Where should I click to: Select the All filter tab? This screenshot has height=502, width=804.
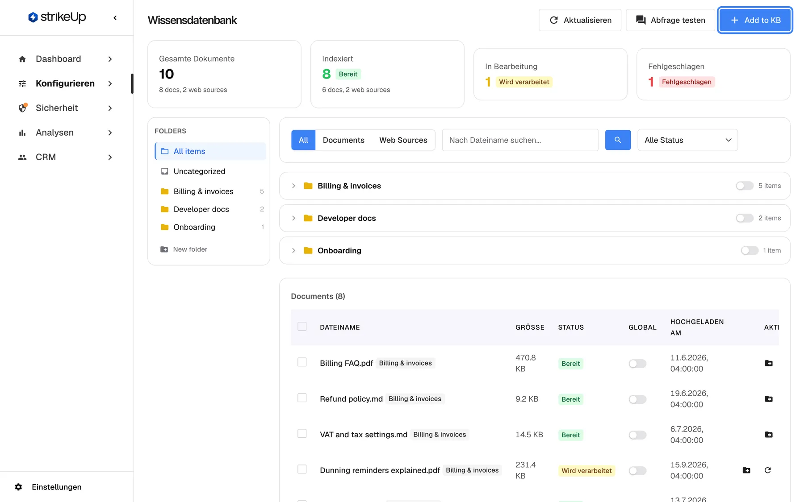(303, 140)
